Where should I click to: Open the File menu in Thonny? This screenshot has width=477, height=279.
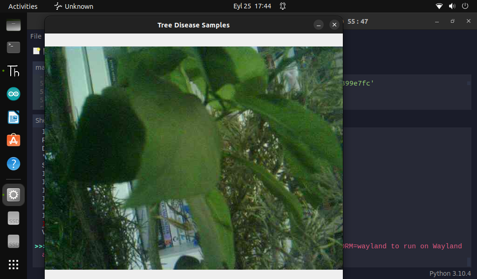point(35,36)
